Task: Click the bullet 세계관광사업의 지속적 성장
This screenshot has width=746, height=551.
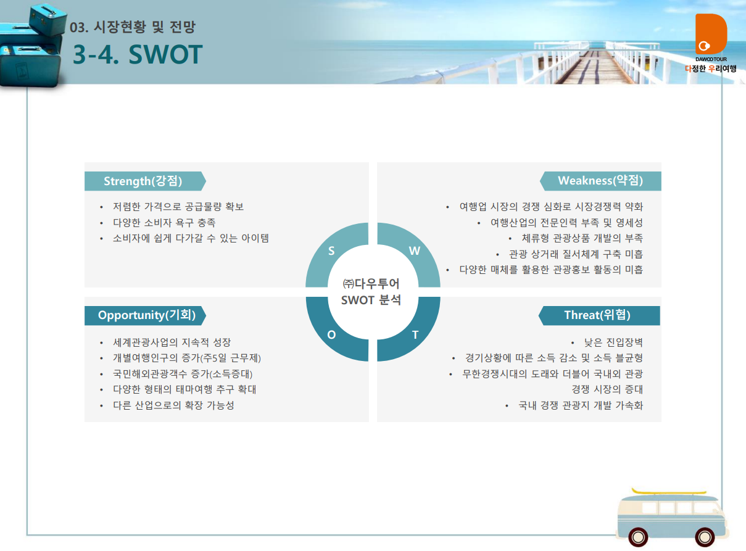Action: pos(172,342)
